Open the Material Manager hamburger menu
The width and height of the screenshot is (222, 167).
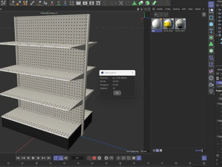click(154, 9)
